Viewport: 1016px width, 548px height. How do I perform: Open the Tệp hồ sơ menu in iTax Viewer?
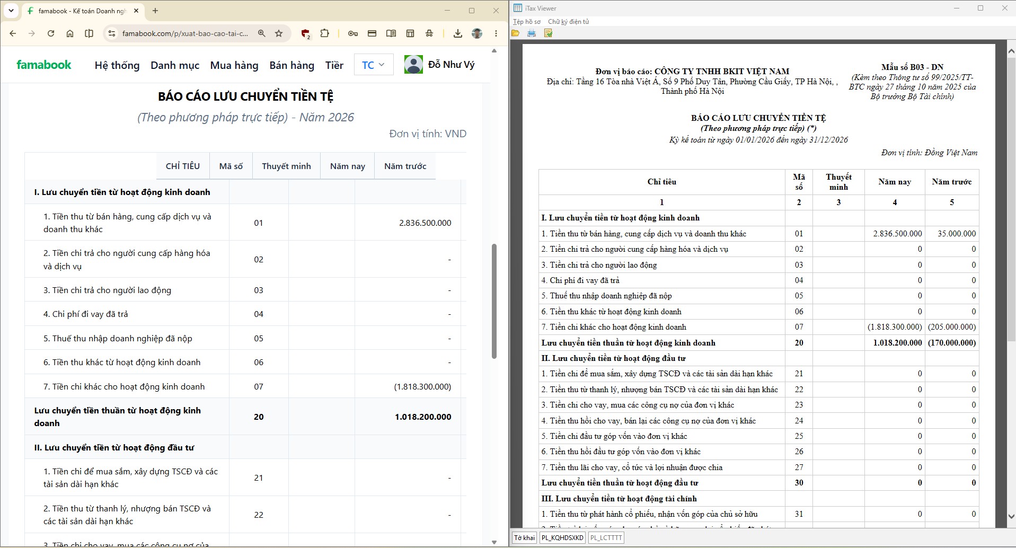tap(527, 22)
